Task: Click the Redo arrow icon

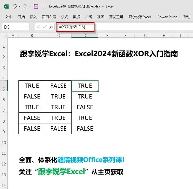Action: (25, 6)
